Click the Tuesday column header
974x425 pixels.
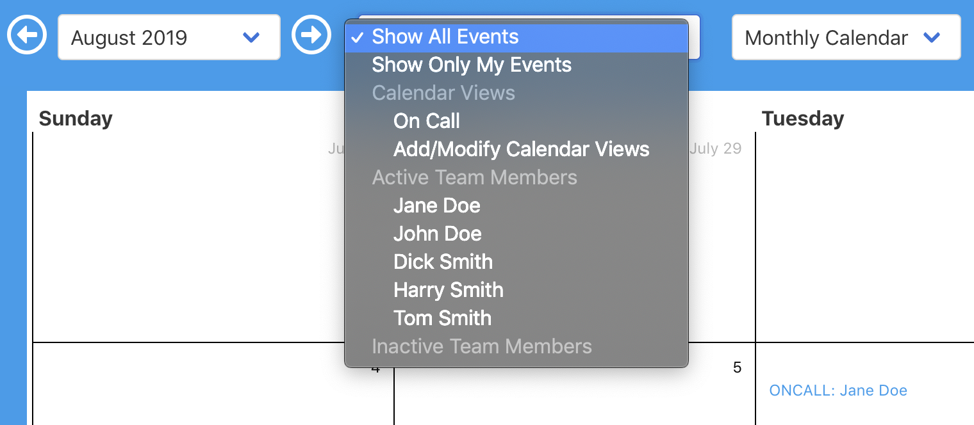point(802,118)
